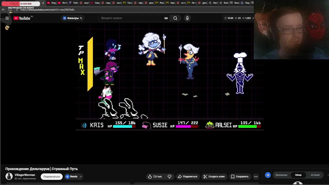This screenshot has width=329, height=185.
Task: Click the Ralsei character sprite in video
Action: pos(106,94)
